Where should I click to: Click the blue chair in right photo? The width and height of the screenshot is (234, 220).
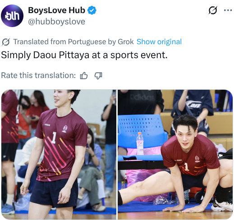click(142, 137)
